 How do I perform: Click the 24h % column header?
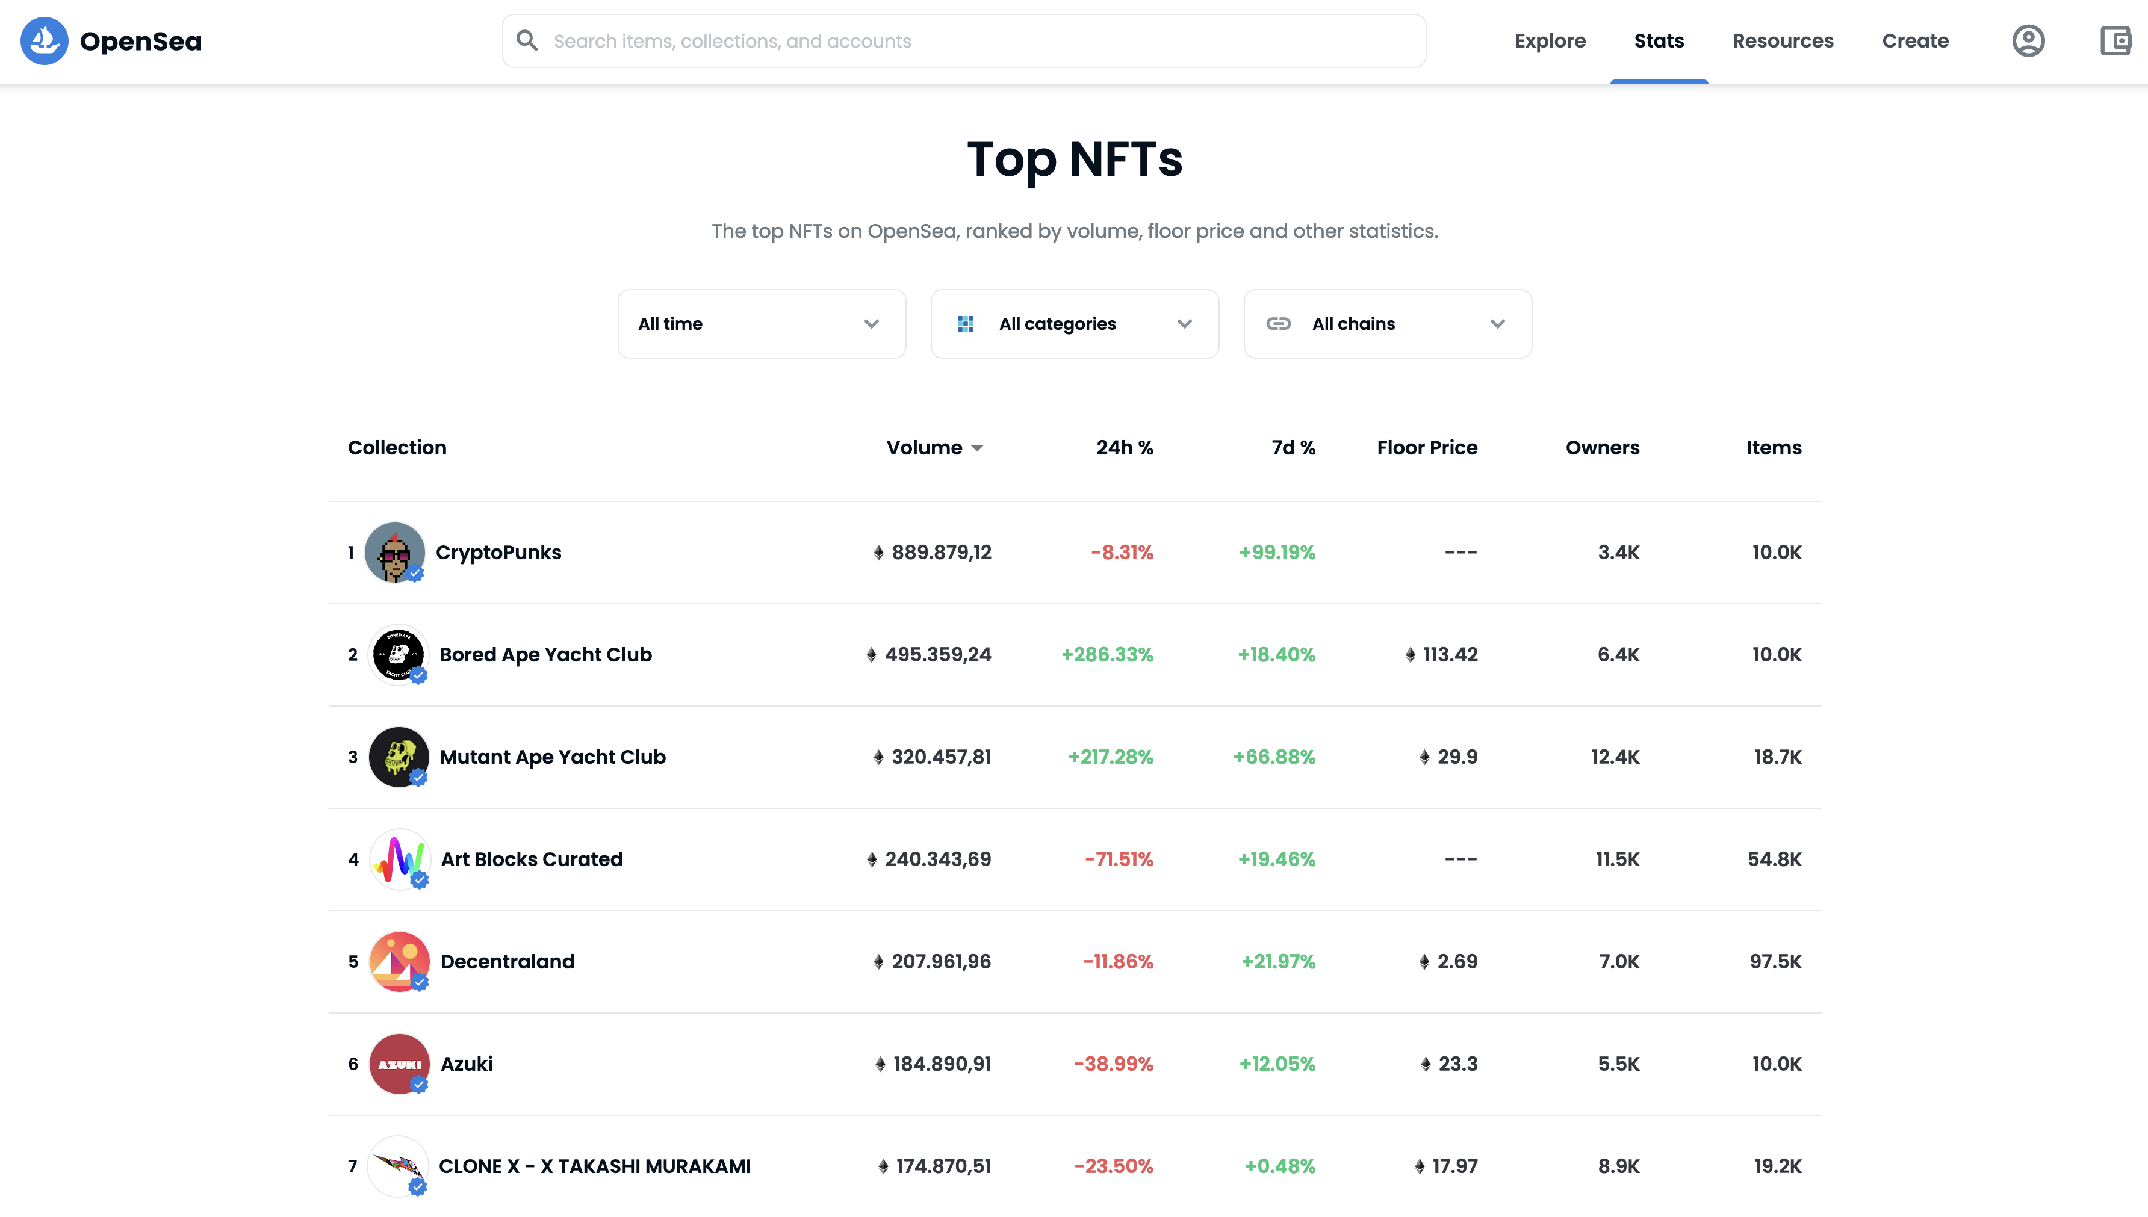click(1124, 448)
